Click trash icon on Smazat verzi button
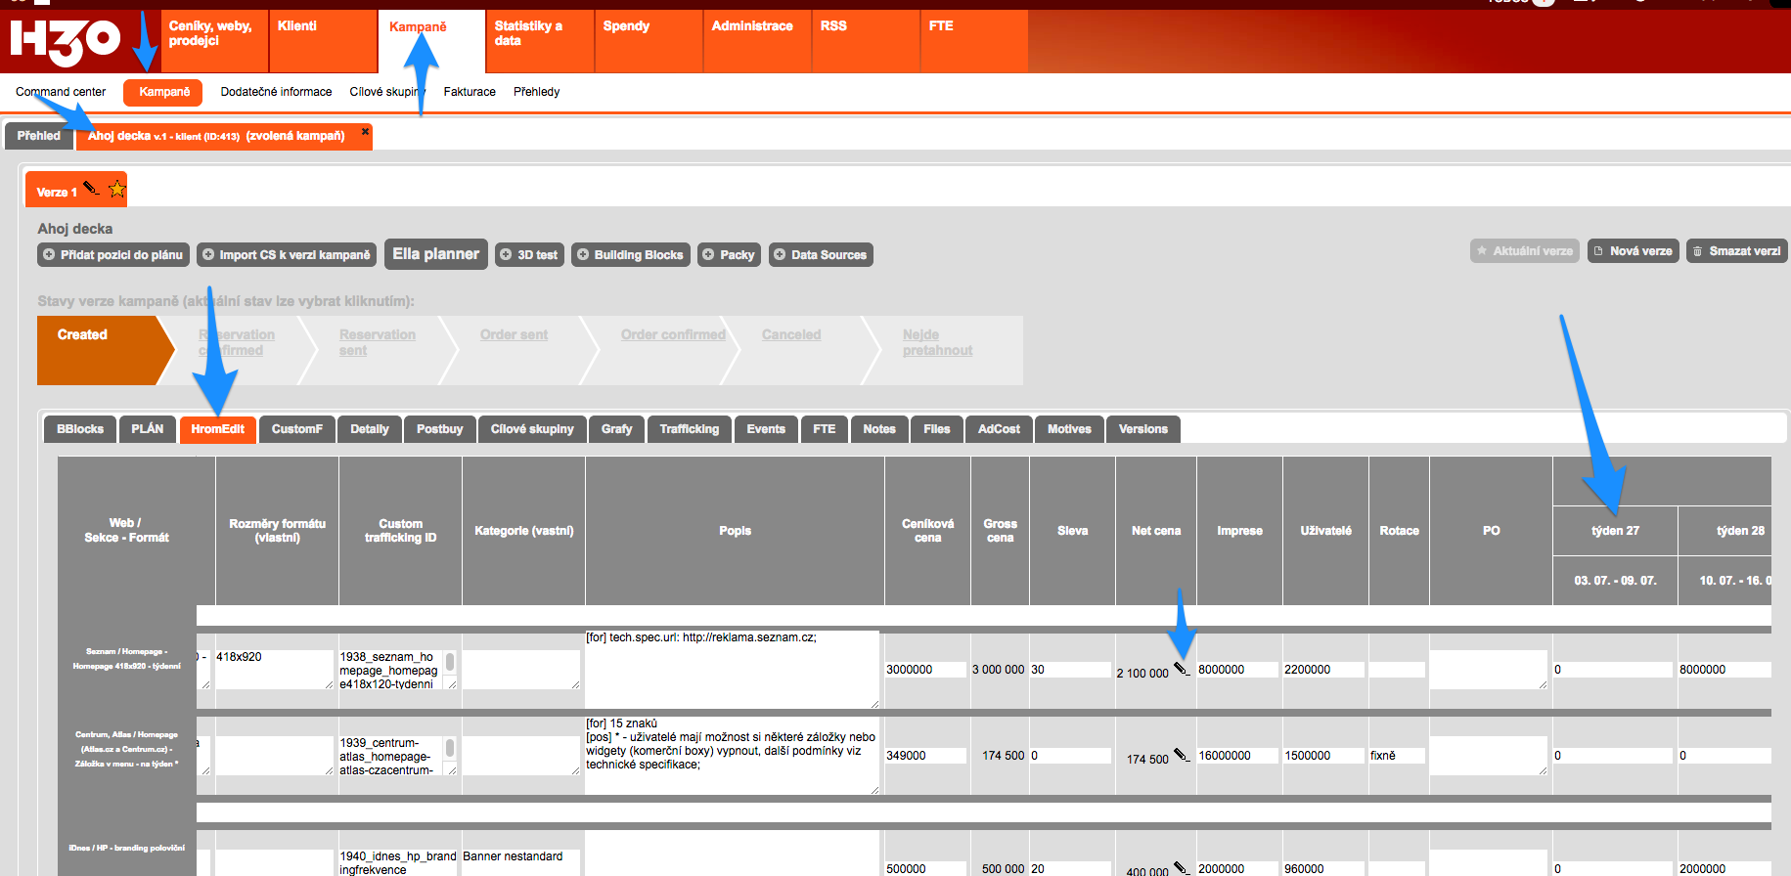 1698,251
